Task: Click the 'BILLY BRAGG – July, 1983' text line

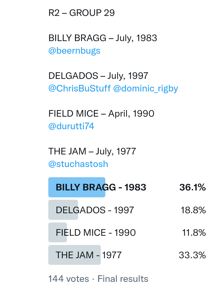Action: click(x=103, y=38)
